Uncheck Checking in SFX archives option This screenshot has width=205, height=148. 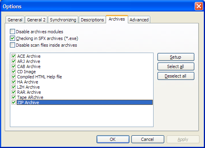pyautogui.click(x=12, y=38)
